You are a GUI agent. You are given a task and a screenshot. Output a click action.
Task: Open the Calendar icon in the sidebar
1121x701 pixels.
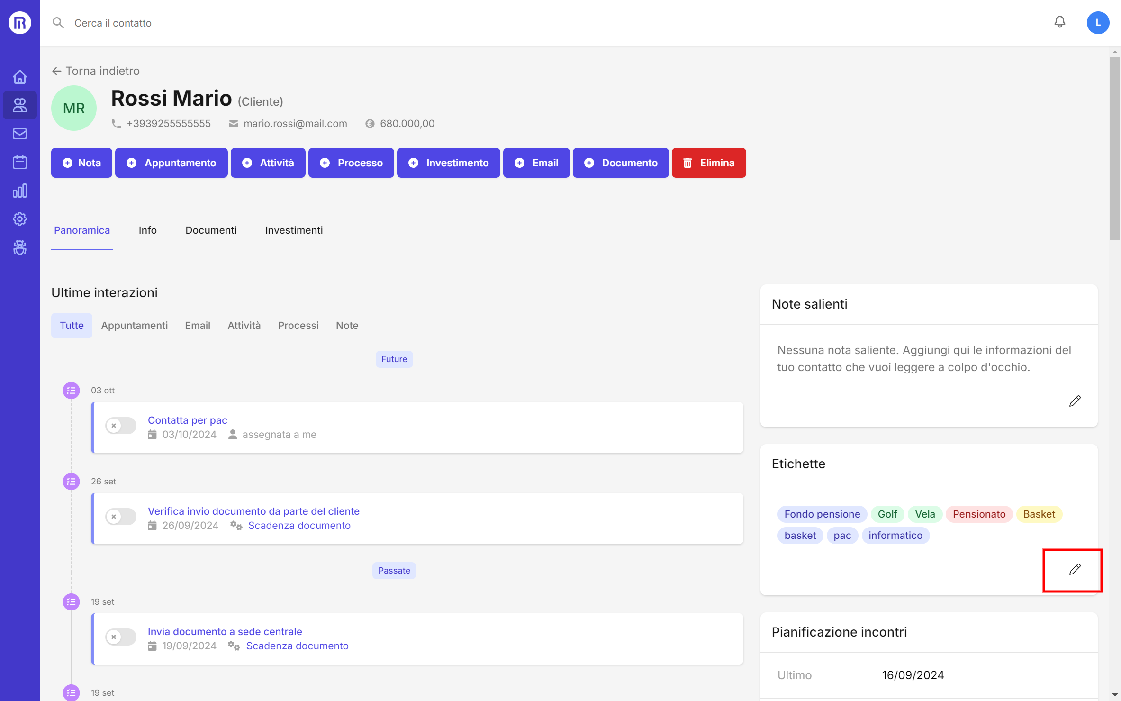(x=19, y=162)
